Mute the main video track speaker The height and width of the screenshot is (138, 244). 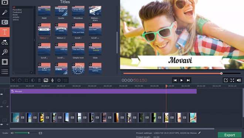click(x=7, y=124)
